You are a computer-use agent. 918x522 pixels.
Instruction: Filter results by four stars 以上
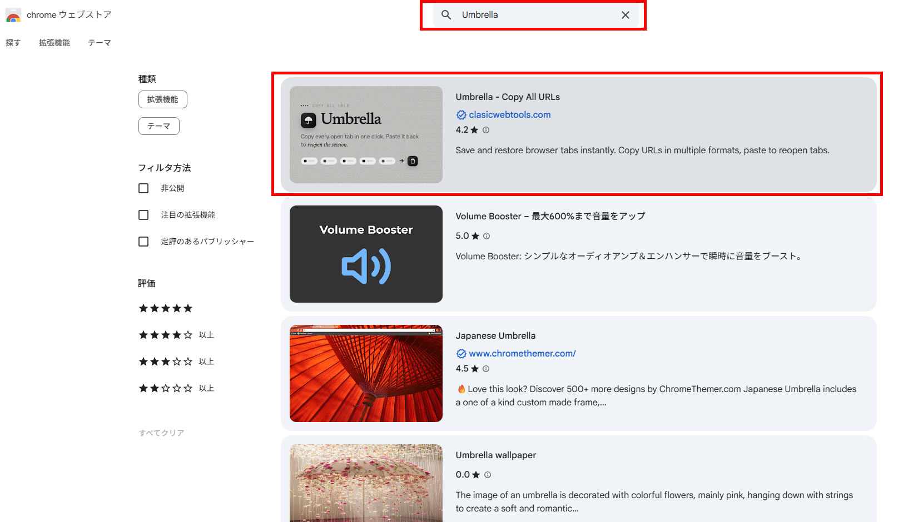coord(176,335)
